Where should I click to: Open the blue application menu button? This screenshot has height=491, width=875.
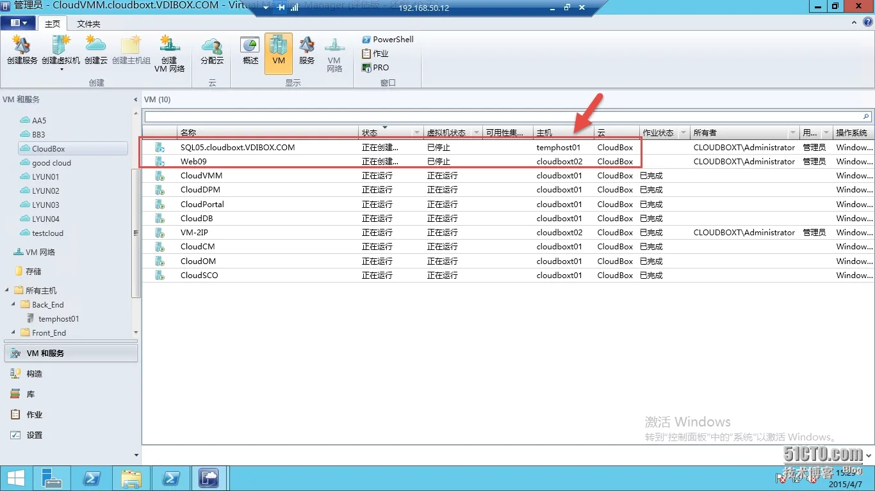(x=19, y=23)
